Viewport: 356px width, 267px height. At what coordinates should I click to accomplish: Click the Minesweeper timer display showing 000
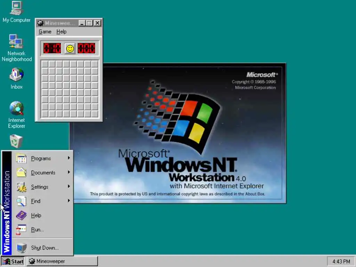[x=87, y=48]
